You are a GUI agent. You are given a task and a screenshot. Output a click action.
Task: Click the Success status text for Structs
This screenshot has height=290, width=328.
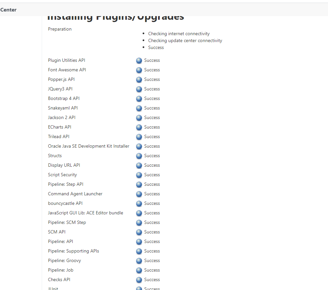click(x=152, y=156)
